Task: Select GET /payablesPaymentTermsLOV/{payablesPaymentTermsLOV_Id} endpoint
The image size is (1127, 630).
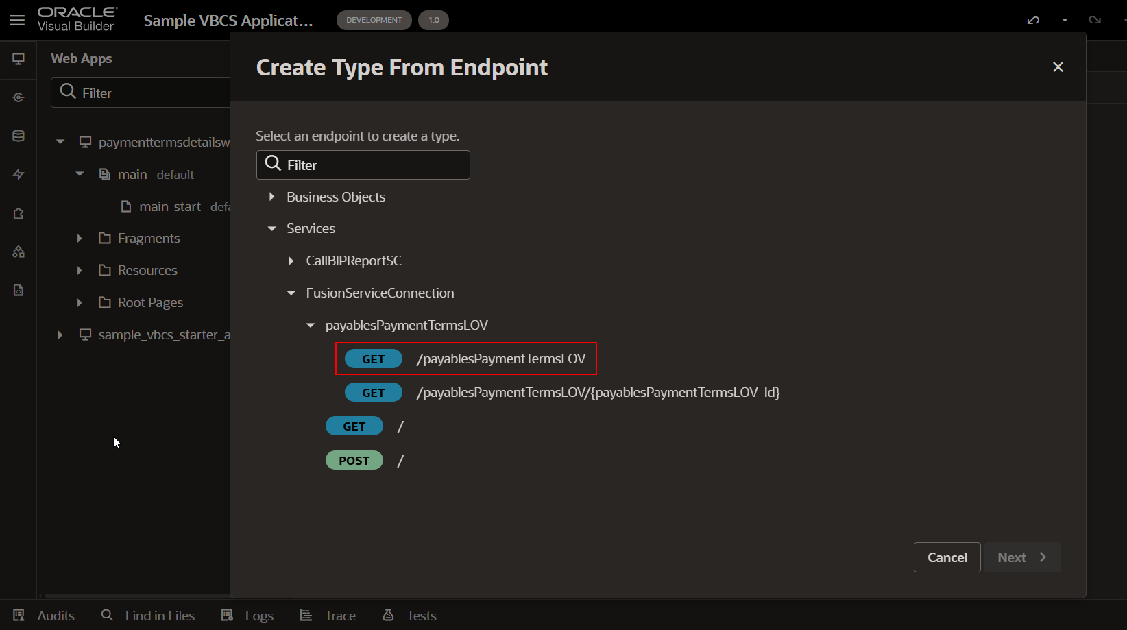Action: click(562, 392)
